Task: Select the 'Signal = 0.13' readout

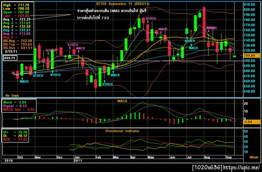Action: pyautogui.click(x=15, y=106)
